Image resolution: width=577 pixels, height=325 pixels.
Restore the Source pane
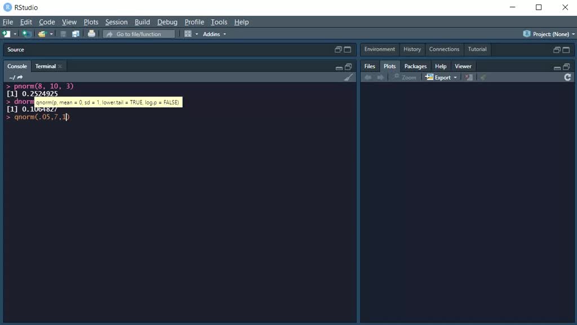pyautogui.click(x=338, y=50)
